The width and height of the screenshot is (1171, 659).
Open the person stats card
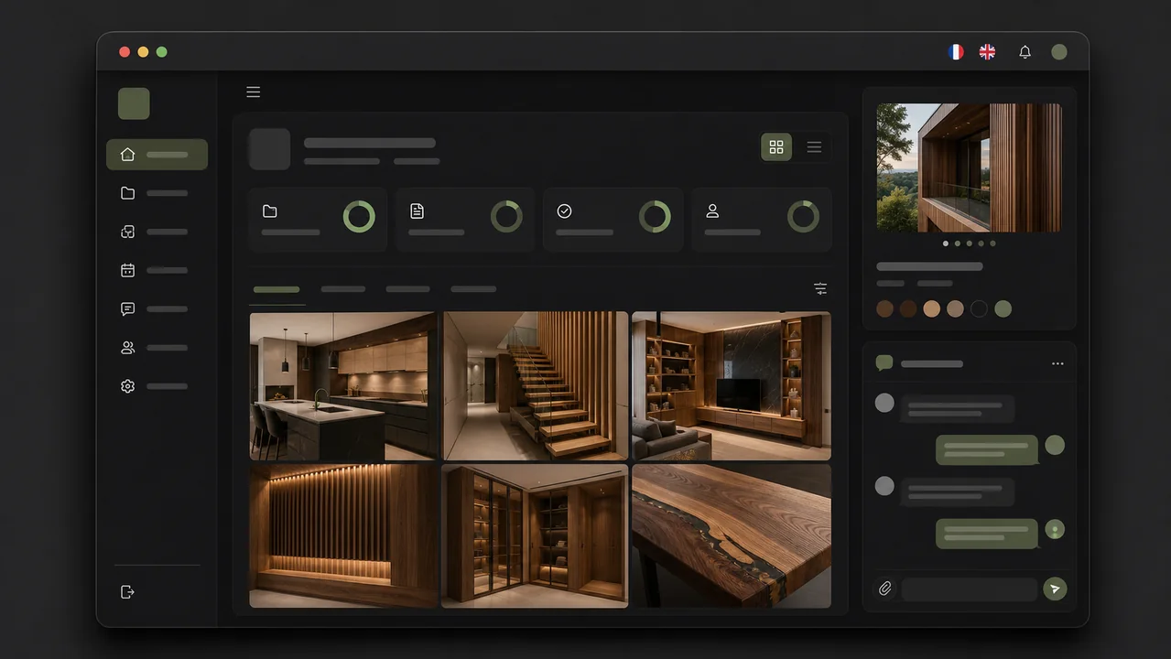(x=762, y=220)
